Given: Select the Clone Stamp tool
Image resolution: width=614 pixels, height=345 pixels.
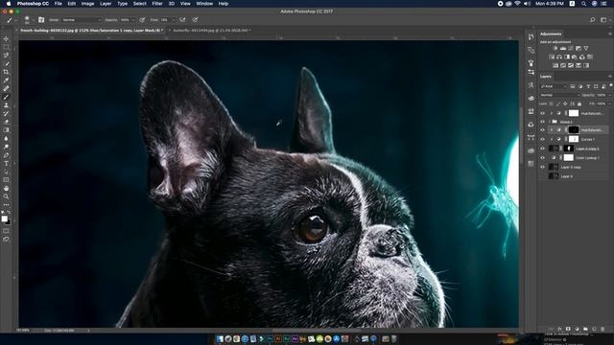Looking at the screenshot, I should coord(6,105).
